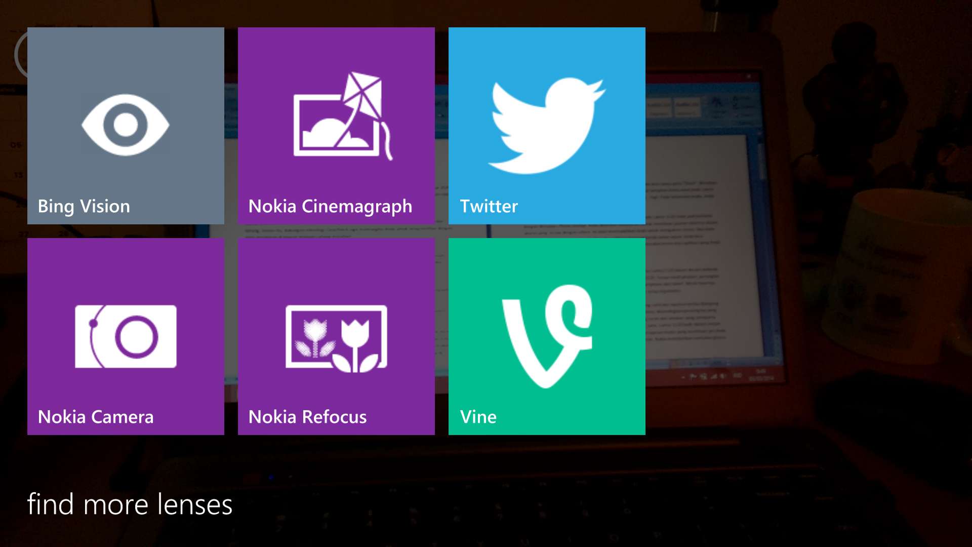This screenshot has height=547, width=972.
Task: Open the Twitter bird lens
Action: tap(547, 126)
